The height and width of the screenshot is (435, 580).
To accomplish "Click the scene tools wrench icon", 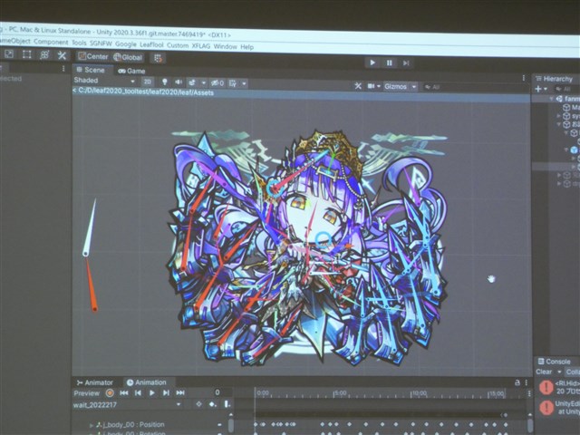I will pos(358,86).
